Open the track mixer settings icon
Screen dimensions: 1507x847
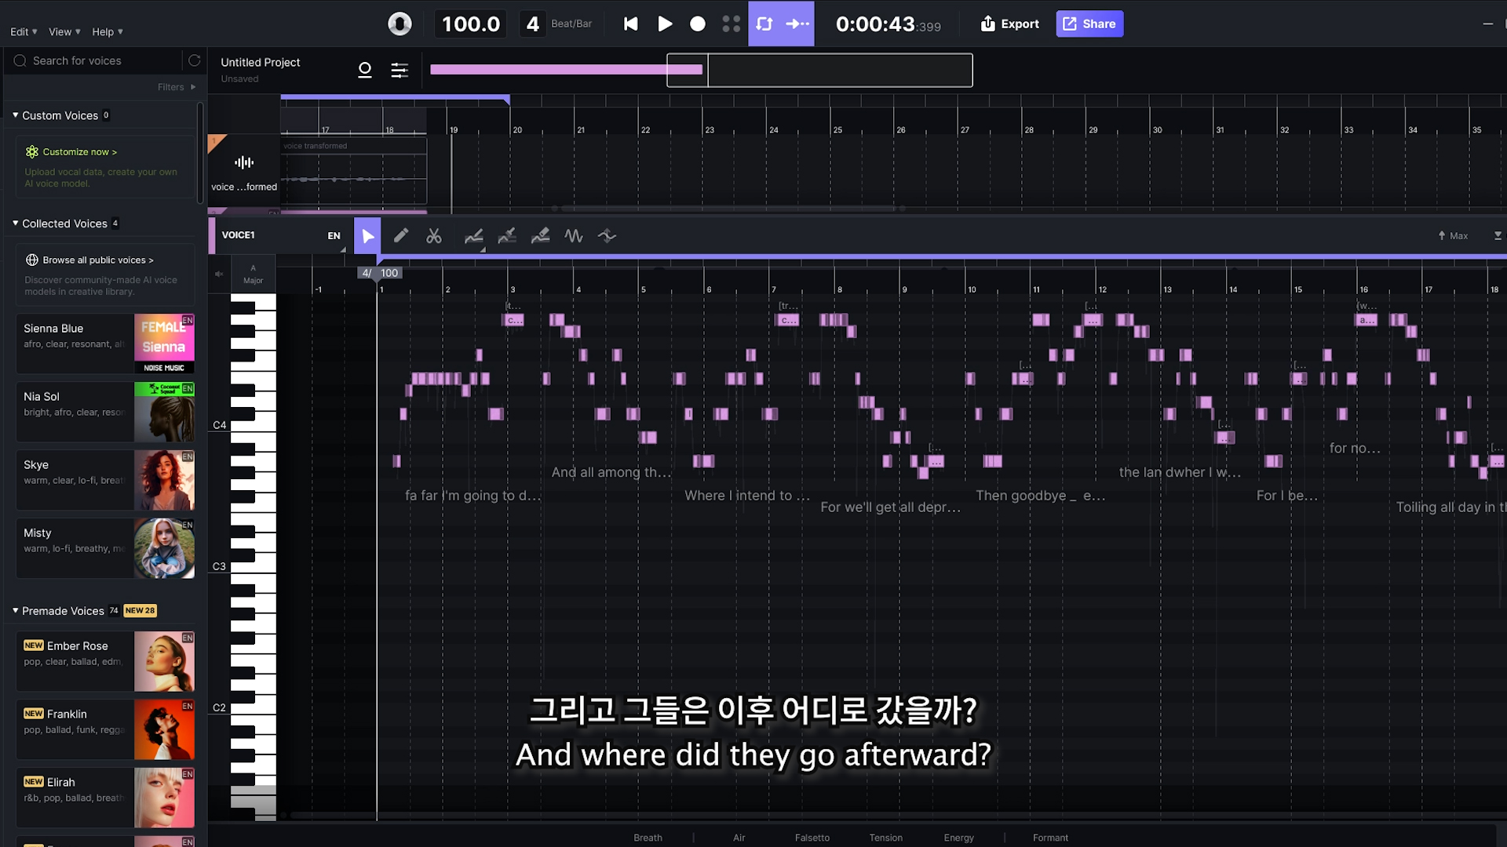400,71
